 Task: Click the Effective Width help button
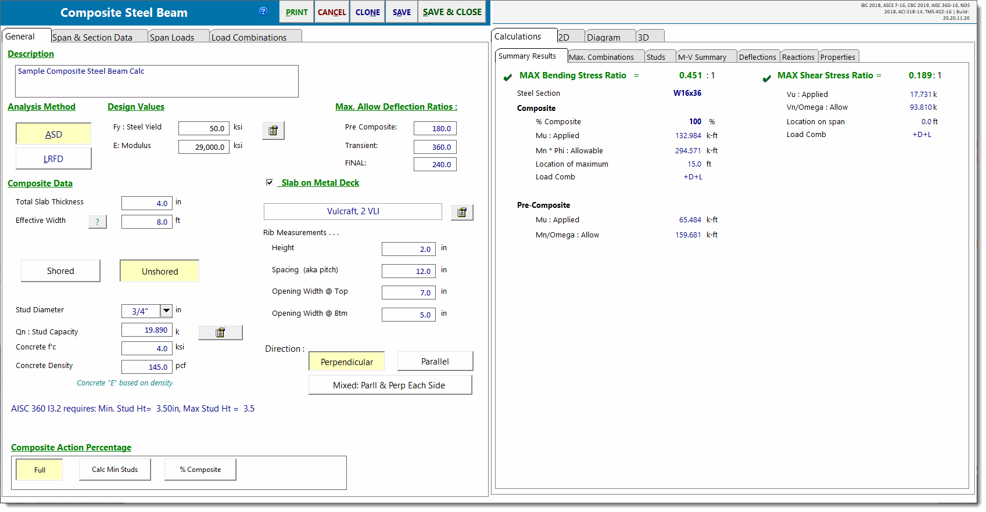pos(98,222)
